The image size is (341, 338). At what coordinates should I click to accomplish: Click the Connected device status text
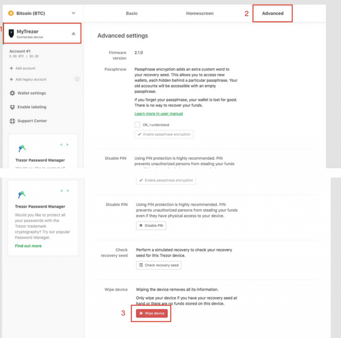tap(30, 37)
